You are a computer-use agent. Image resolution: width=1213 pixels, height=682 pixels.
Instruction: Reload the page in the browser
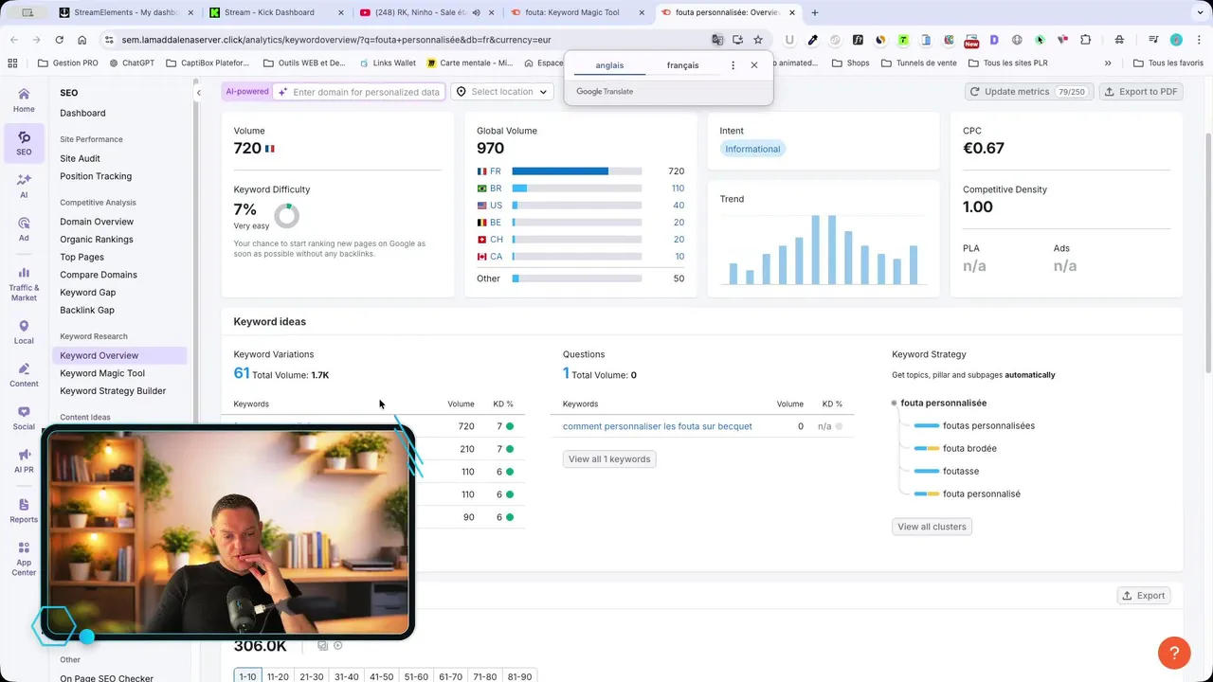[59, 40]
